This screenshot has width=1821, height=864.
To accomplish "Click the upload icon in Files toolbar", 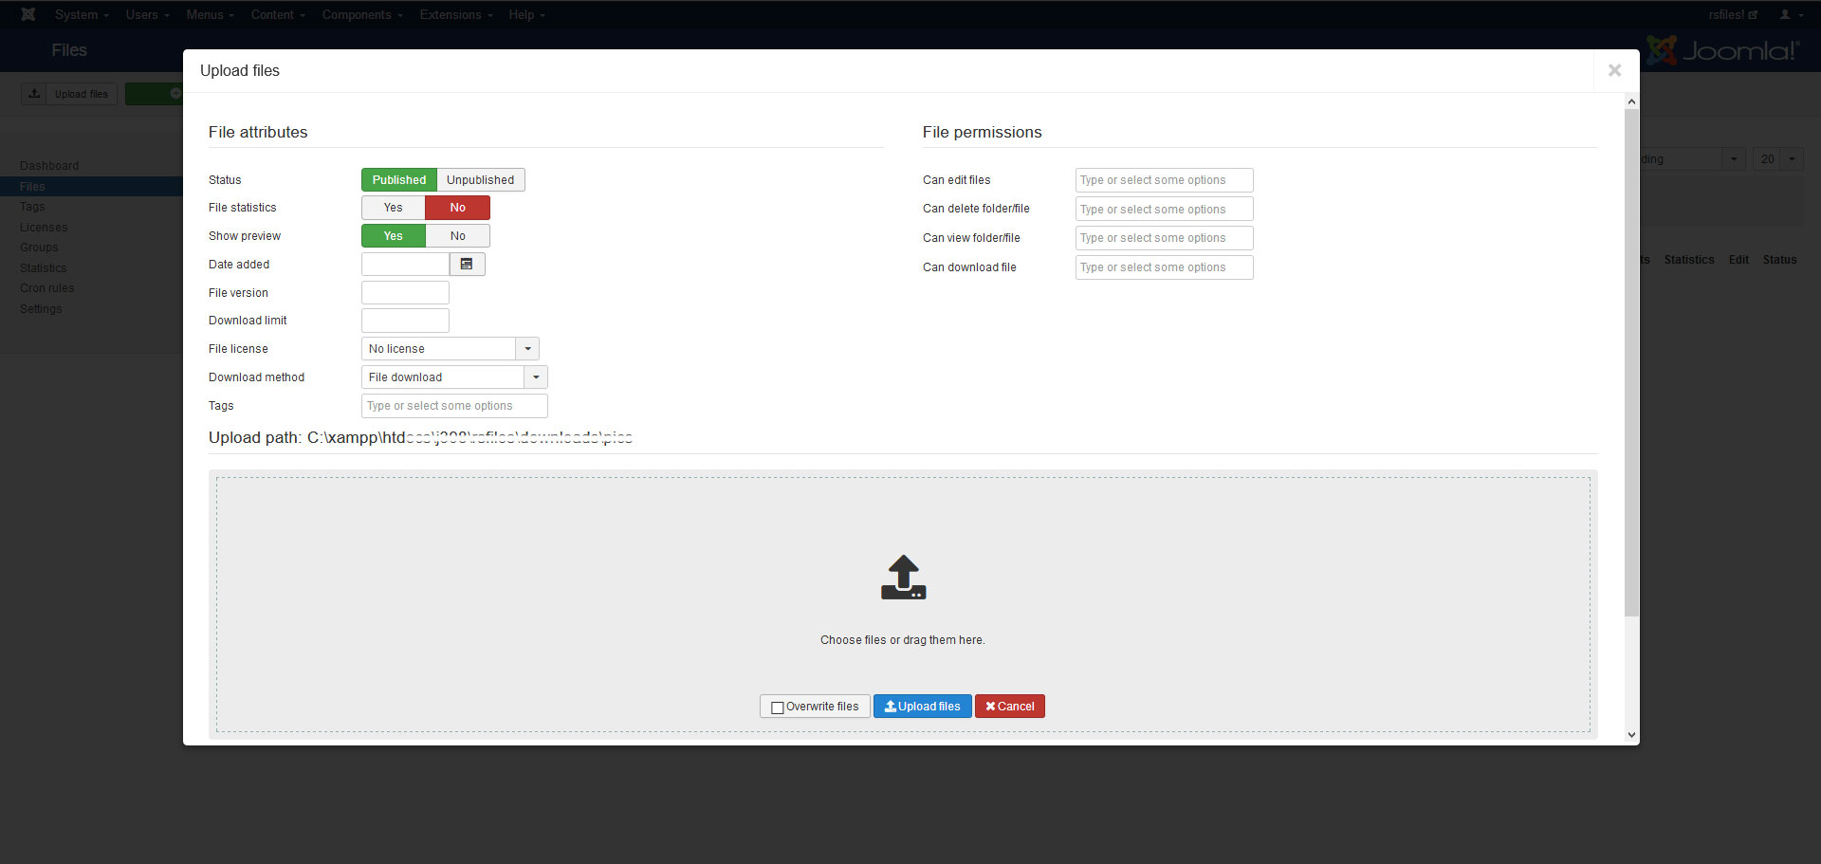I will (x=34, y=94).
